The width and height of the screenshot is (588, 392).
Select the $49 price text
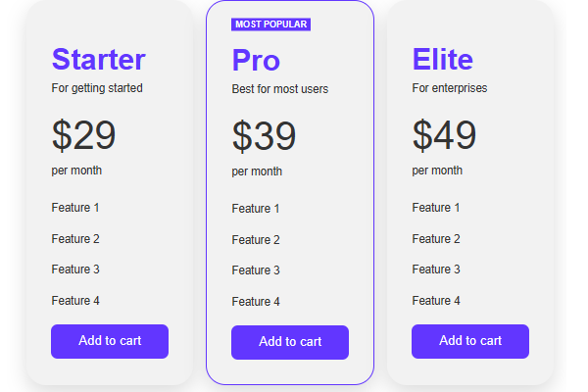coord(444,135)
